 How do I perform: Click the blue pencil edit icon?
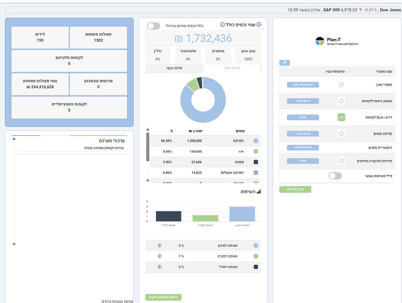[285, 62]
